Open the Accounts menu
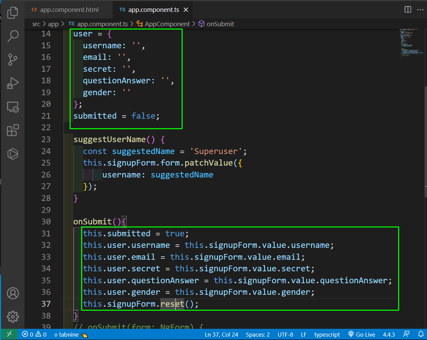The height and width of the screenshot is (340, 427). [x=13, y=293]
